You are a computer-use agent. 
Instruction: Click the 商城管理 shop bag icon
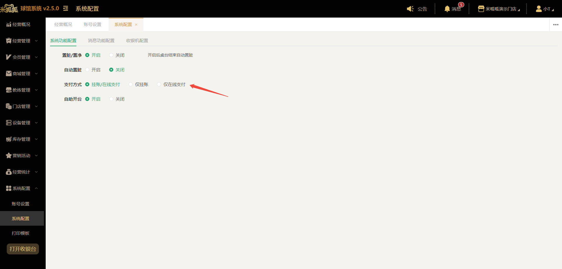(x=9, y=73)
